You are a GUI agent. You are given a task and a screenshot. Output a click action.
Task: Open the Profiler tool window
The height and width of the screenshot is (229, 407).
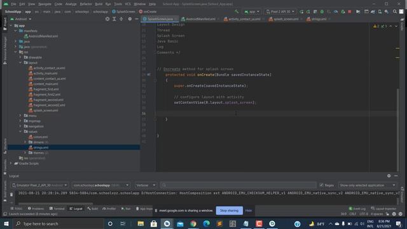(109, 209)
